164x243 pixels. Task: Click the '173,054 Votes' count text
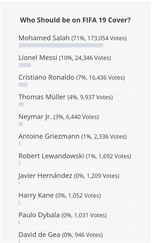pos(107,38)
